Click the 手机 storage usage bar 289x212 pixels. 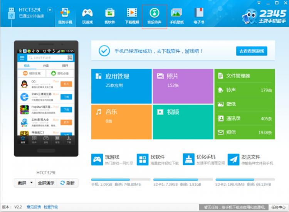tap(121, 180)
